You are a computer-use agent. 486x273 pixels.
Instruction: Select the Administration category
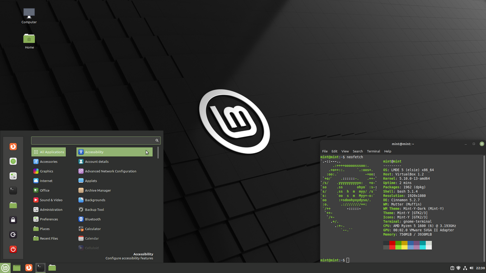point(49,209)
